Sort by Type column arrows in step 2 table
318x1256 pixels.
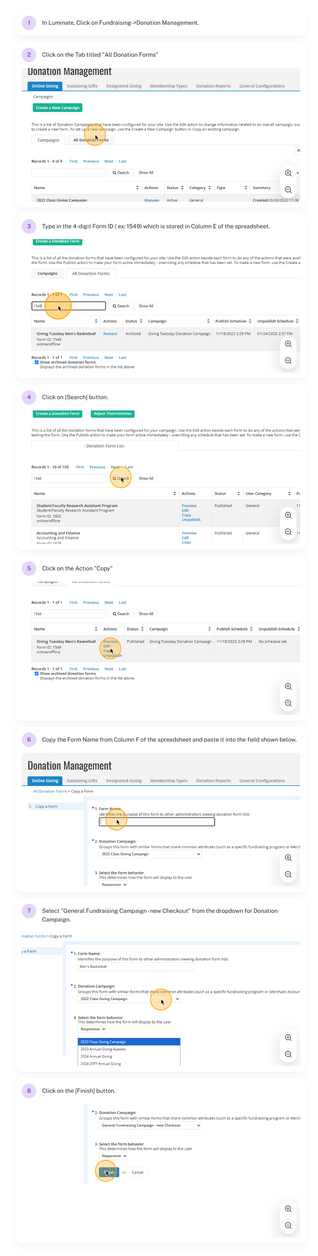point(245,188)
